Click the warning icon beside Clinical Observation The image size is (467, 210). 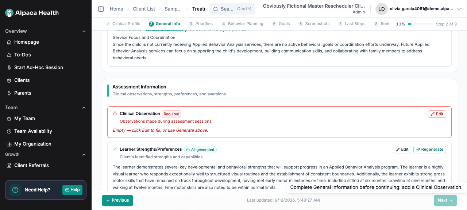coord(115,114)
